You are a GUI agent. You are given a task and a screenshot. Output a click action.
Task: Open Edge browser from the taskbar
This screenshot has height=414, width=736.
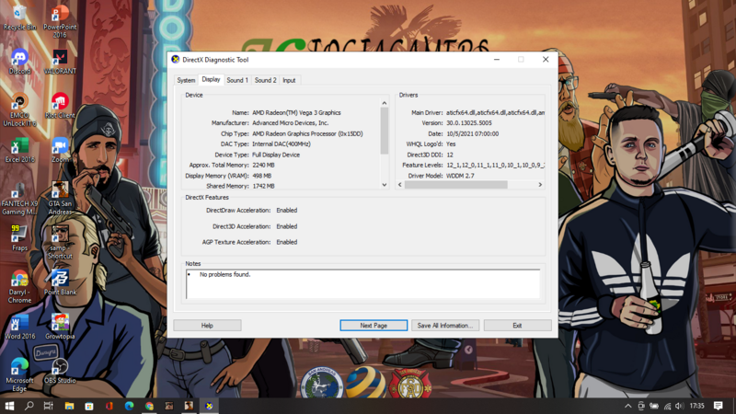129,406
